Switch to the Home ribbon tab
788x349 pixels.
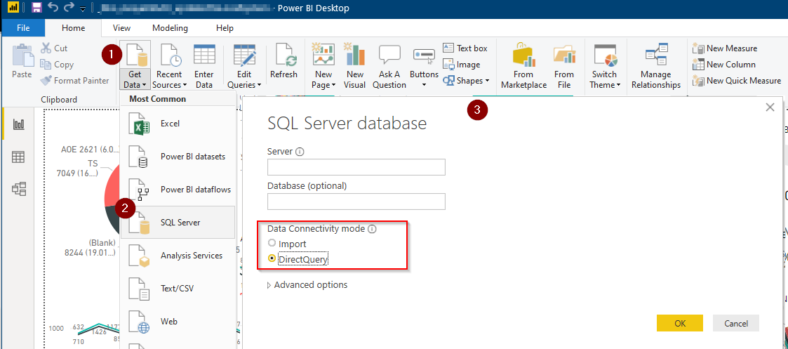pyautogui.click(x=74, y=28)
